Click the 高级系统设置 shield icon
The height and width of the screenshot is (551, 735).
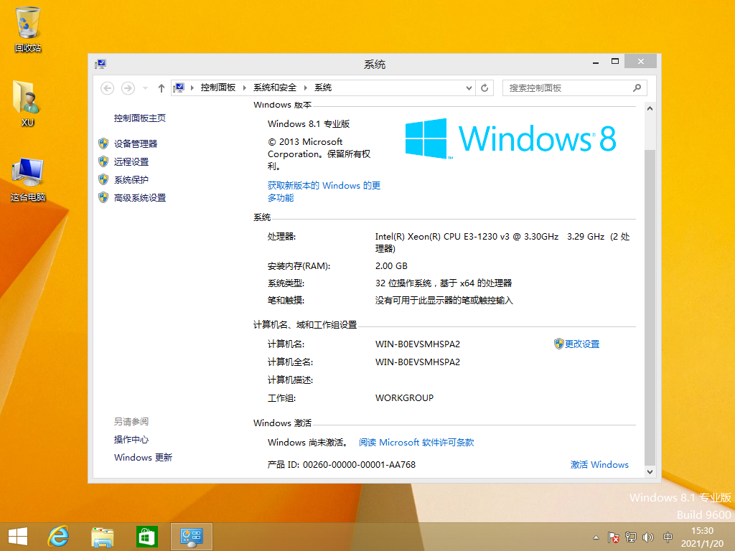click(x=103, y=197)
